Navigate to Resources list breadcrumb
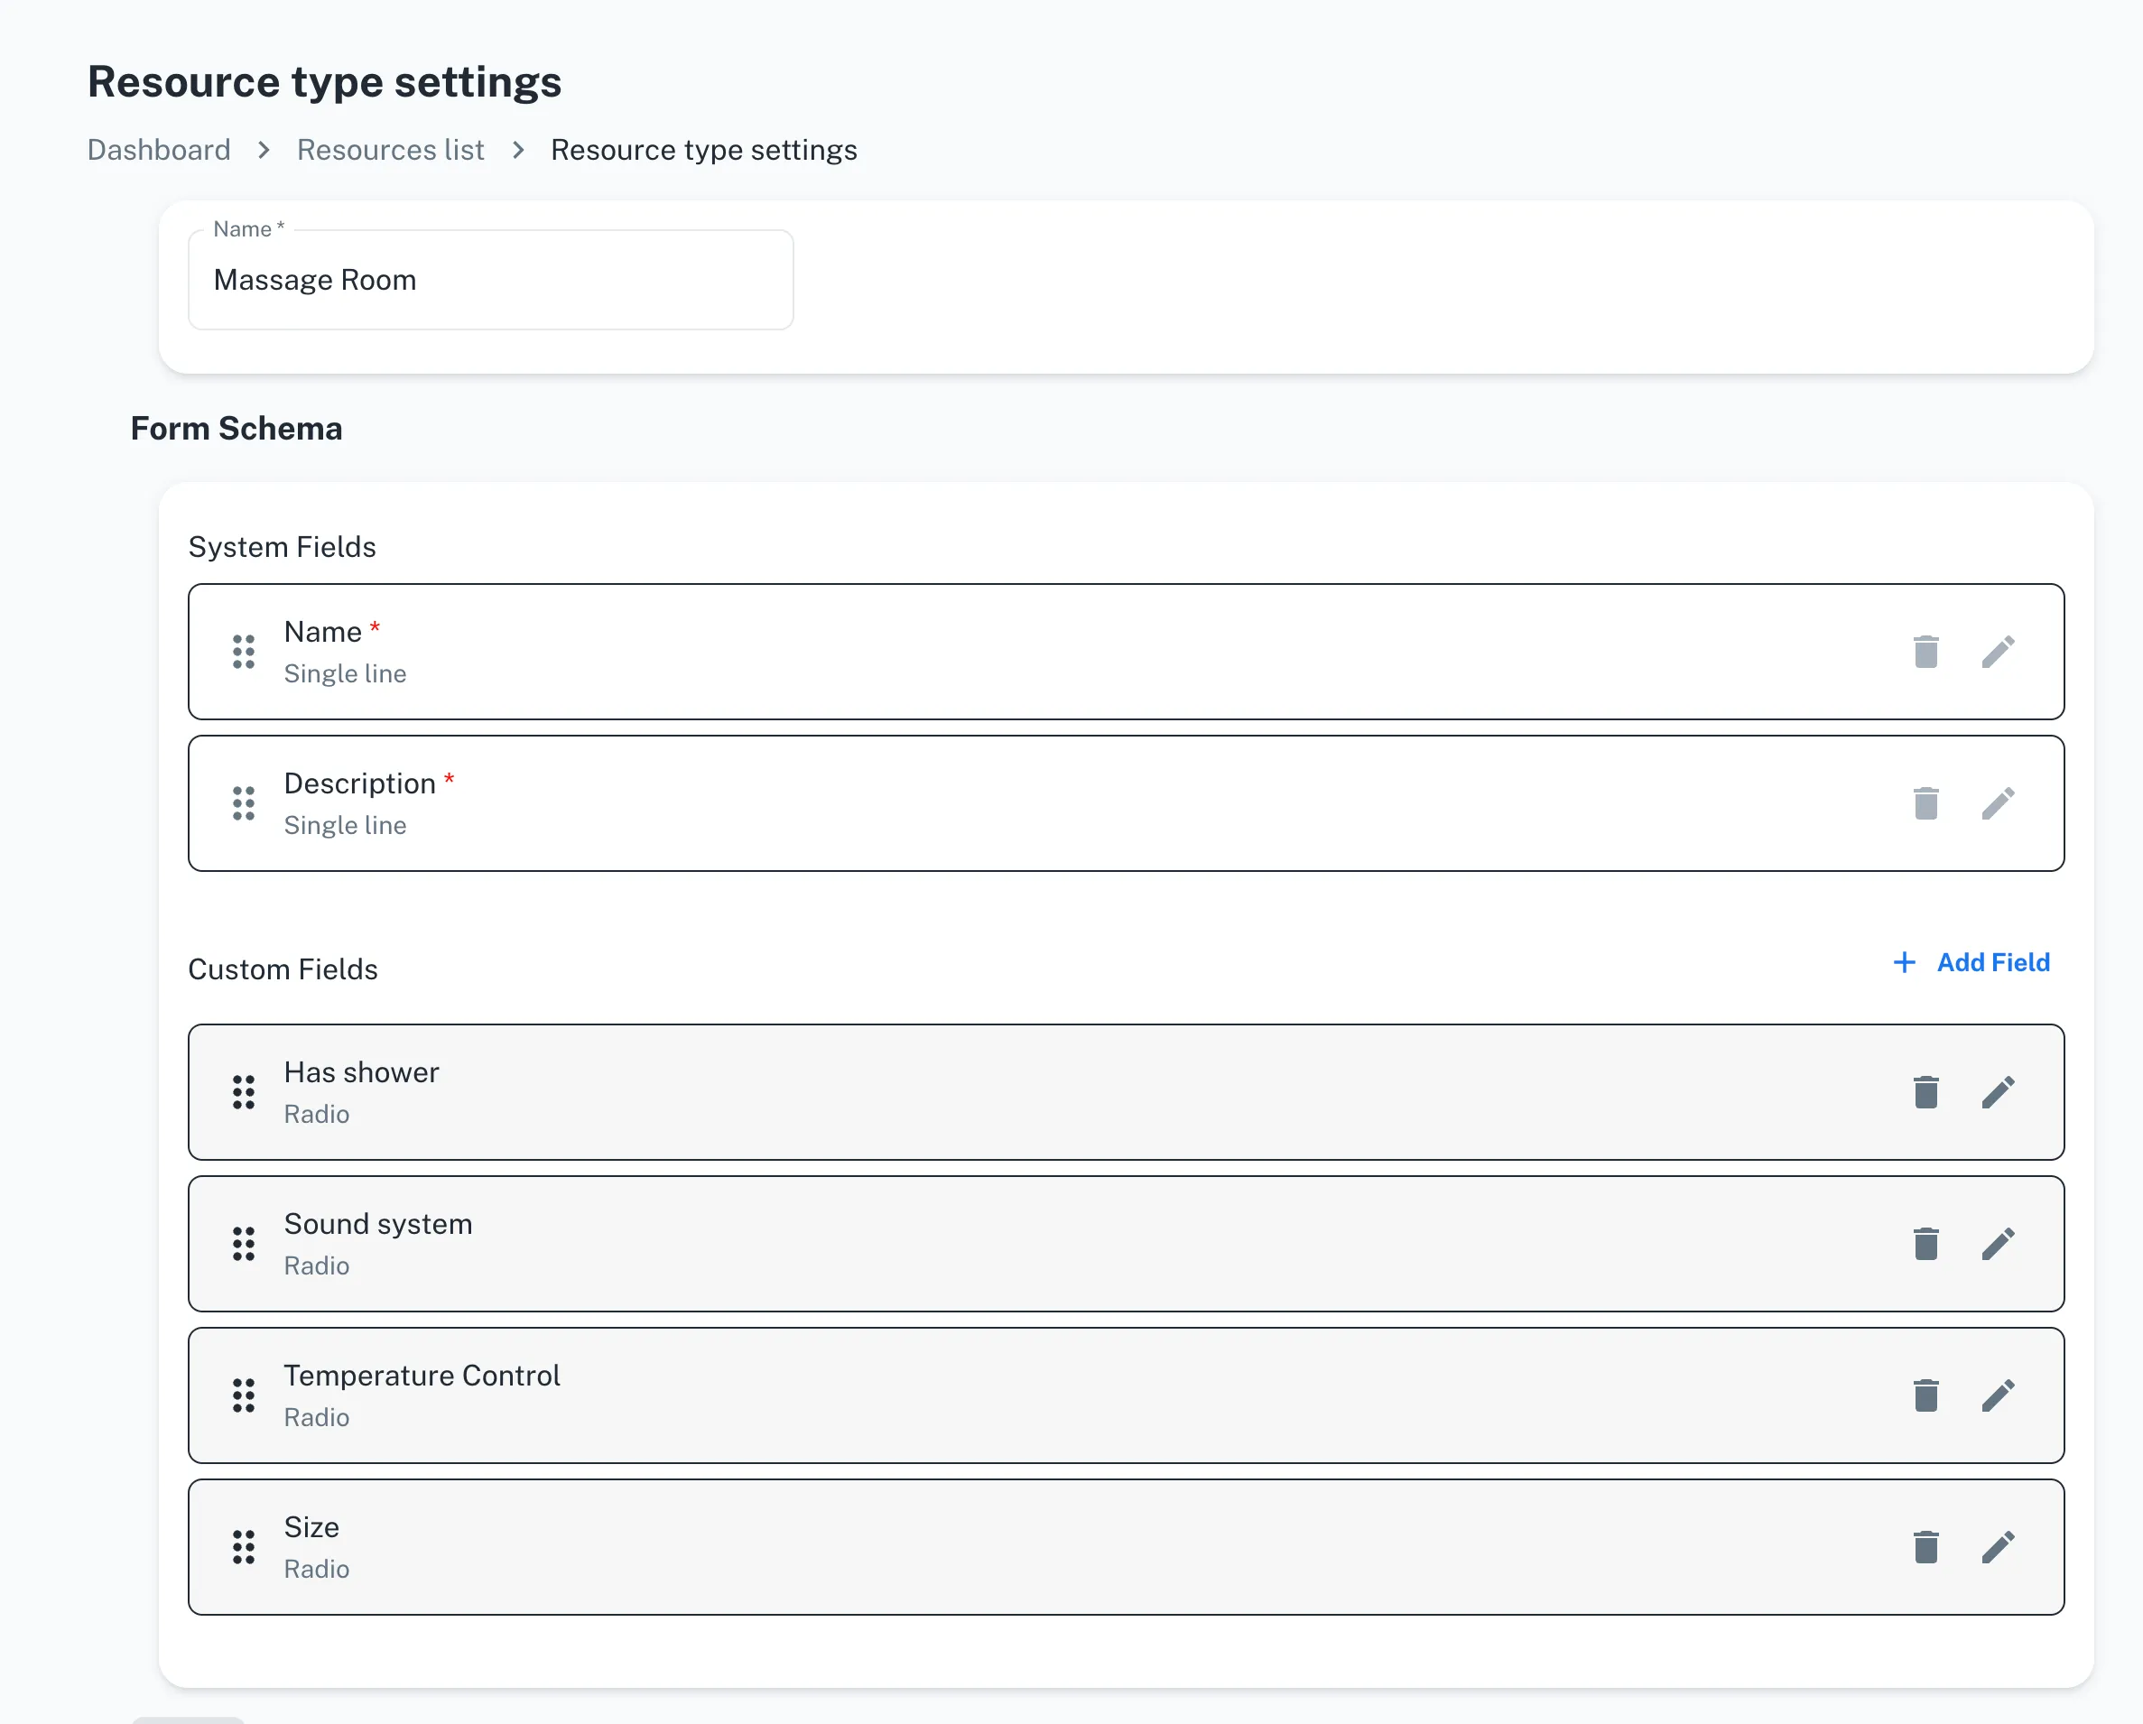Image resolution: width=2143 pixels, height=1724 pixels. click(391, 149)
